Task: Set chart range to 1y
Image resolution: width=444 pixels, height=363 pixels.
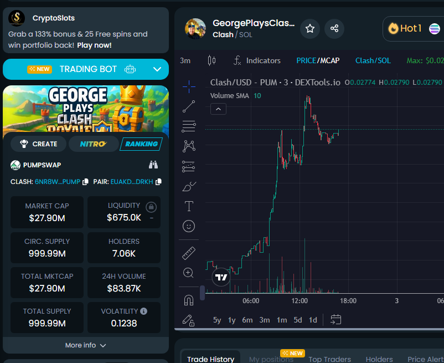Action: point(231,320)
